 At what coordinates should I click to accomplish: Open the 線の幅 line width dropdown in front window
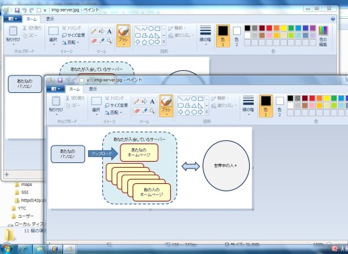(x=248, y=106)
